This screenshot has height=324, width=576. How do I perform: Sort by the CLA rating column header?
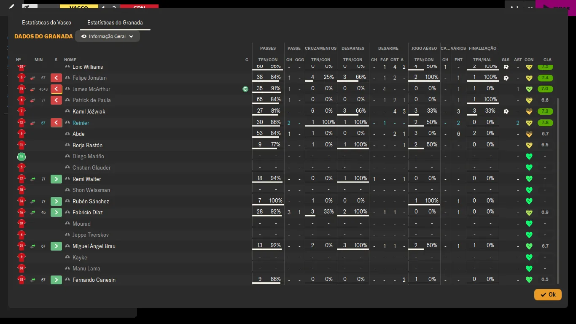[547, 60]
